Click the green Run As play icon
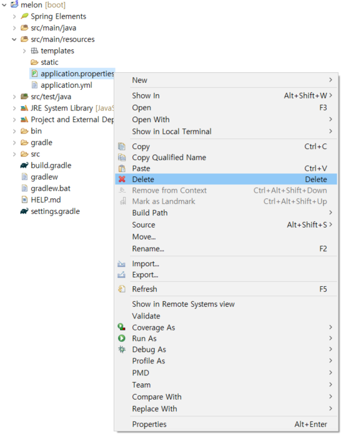The height and width of the screenshot is (437, 346). [x=122, y=338]
